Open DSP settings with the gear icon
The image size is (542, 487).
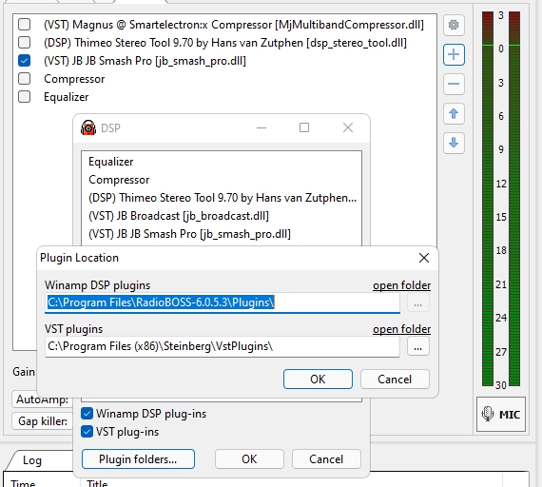click(x=454, y=25)
